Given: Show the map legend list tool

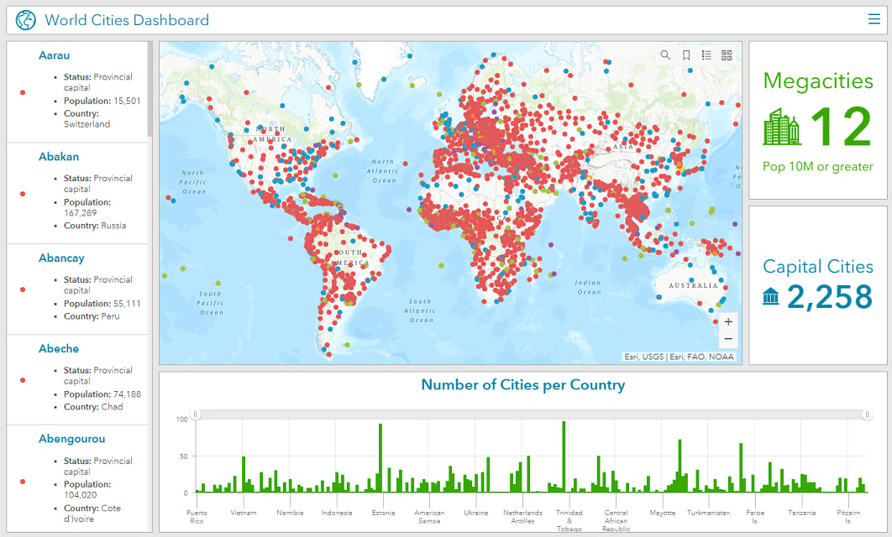Looking at the screenshot, I should coord(706,55).
